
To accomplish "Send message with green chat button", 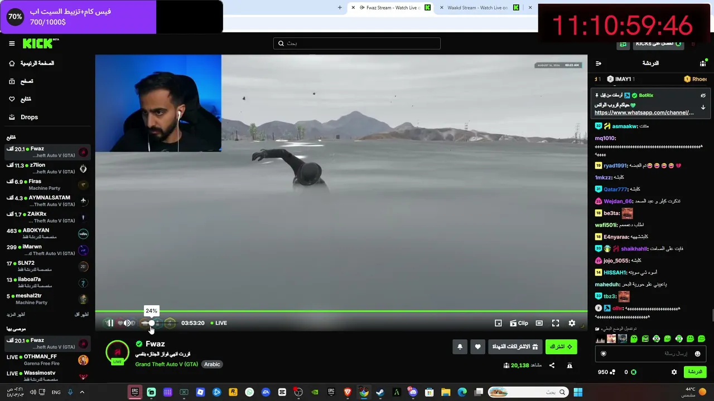I will pyautogui.click(x=694, y=372).
